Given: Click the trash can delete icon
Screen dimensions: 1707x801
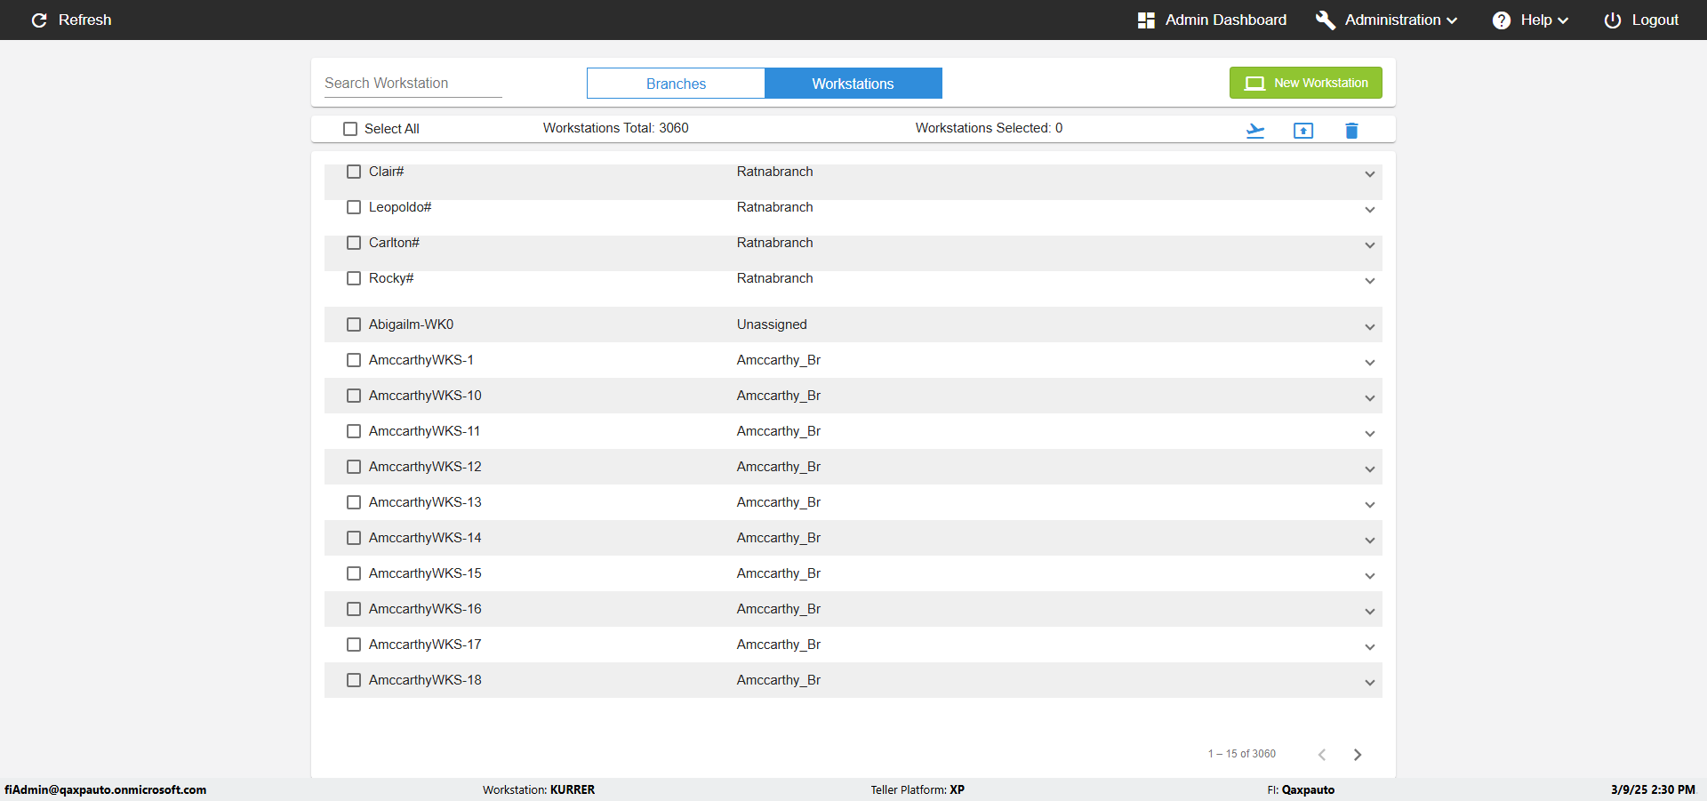Looking at the screenshot, I should point(1351,131).
